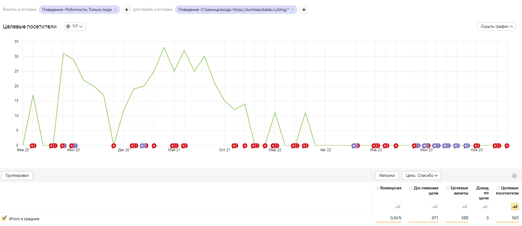Screen dimensions: 522x226
Task: Click the annotation marker at Дек 20 zero point
Action: tap(114, 146)
